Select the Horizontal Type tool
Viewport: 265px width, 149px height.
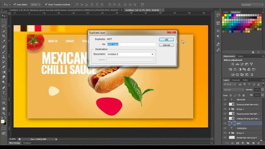(x=4, y=93)
